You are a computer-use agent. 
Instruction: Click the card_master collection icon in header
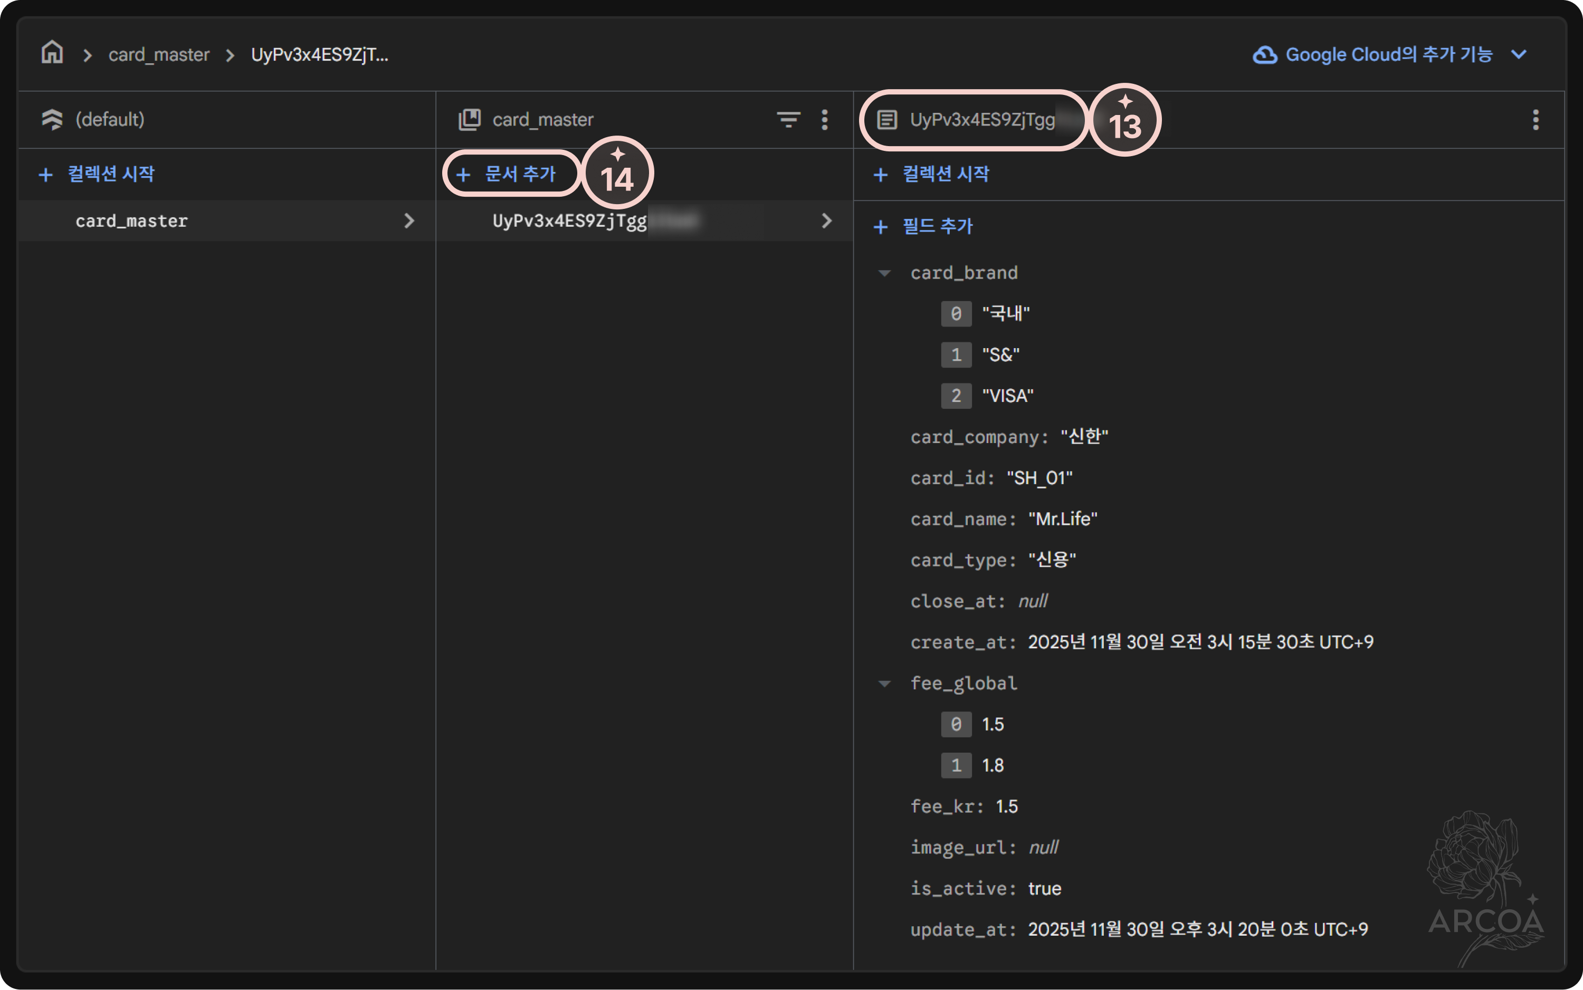470,120
